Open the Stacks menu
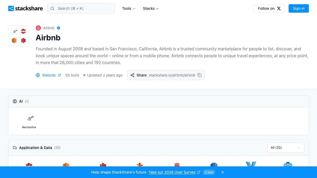This screenshot has width=317, height=178. pyautogui.click(x=151, y=8)
